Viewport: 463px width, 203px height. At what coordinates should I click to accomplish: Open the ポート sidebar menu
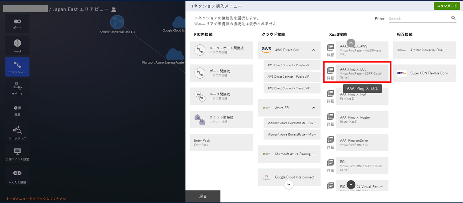pos(17,24)
